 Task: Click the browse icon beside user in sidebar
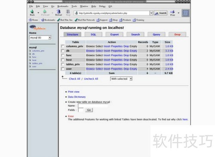click(x=30, y=66)
